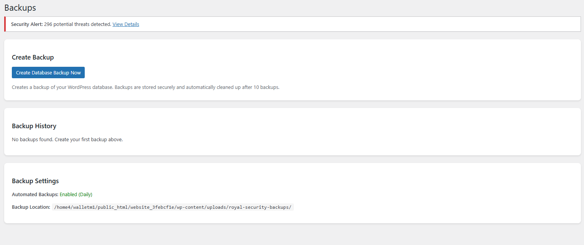Click the Backup Settings panel body
Screen dimensions: 584x245
click(292, 193)
